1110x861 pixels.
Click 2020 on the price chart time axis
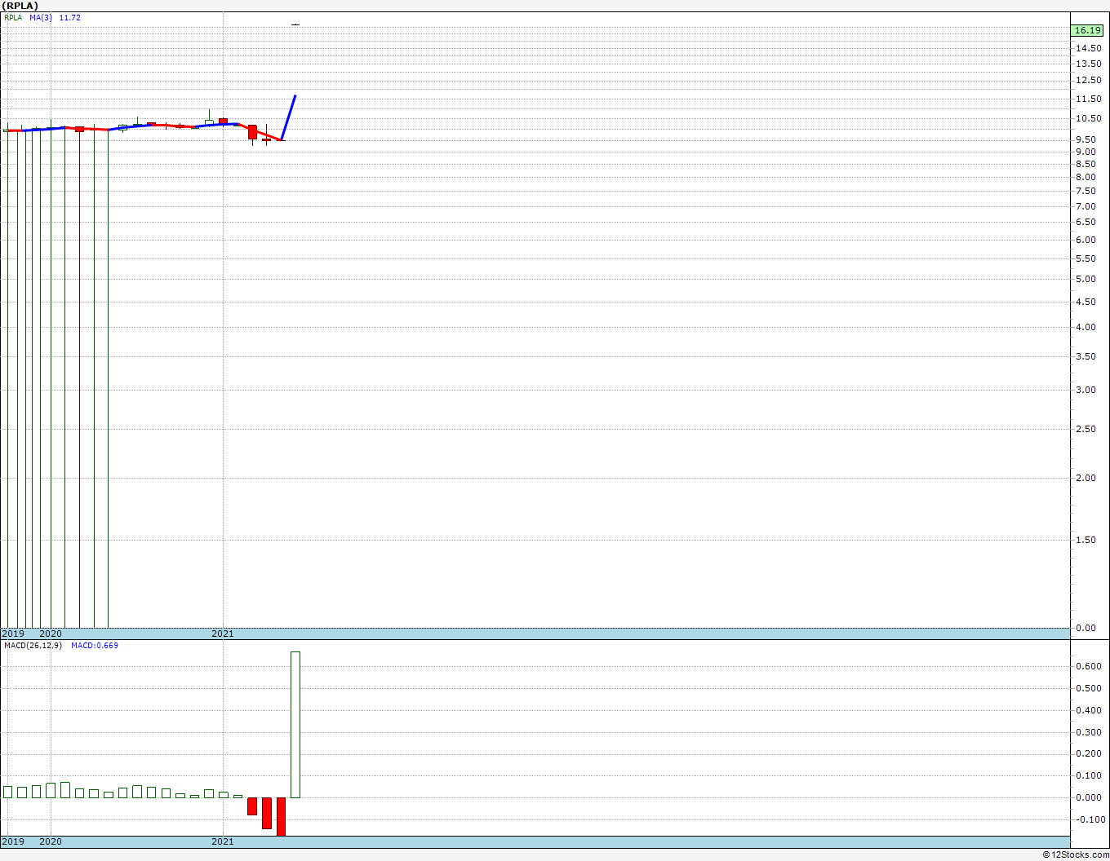coord(51,634)
